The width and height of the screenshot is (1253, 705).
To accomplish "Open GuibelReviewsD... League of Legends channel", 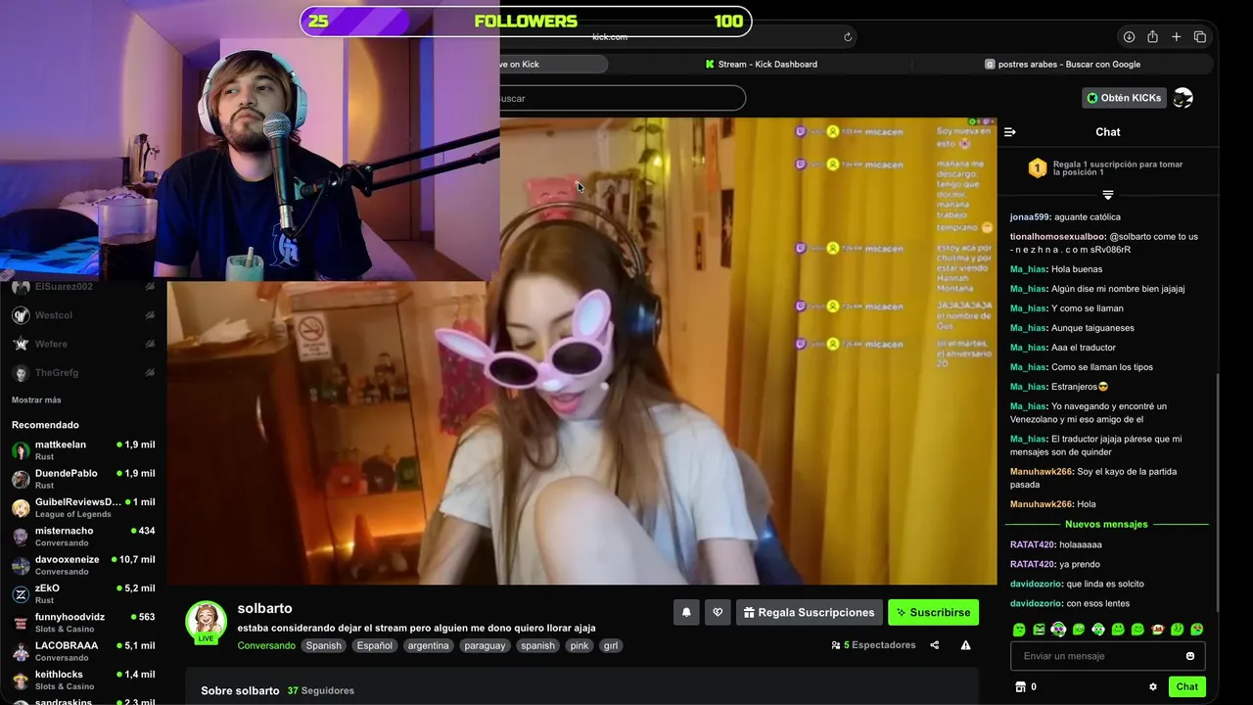I will point(83,507).
